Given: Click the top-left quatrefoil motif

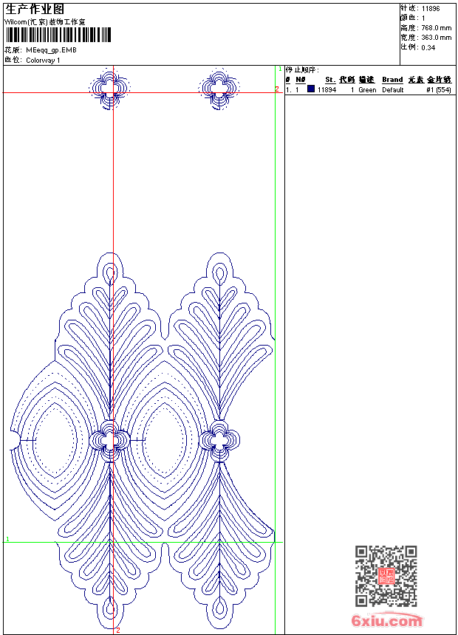Looking at the screenshot, I should tap(110, 89).
